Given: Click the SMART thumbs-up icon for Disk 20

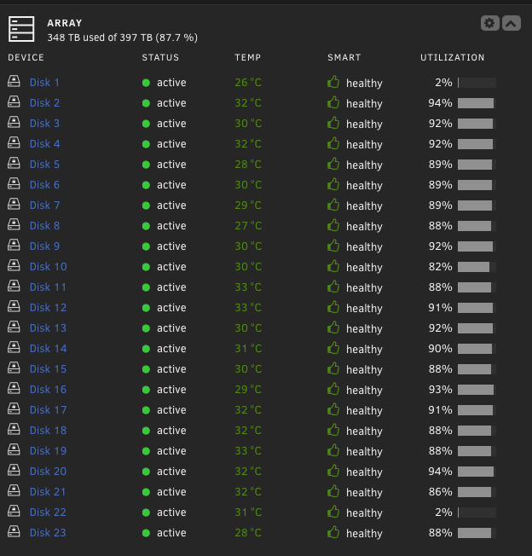Looking at the screenshot, I should [x=333, y=471].
